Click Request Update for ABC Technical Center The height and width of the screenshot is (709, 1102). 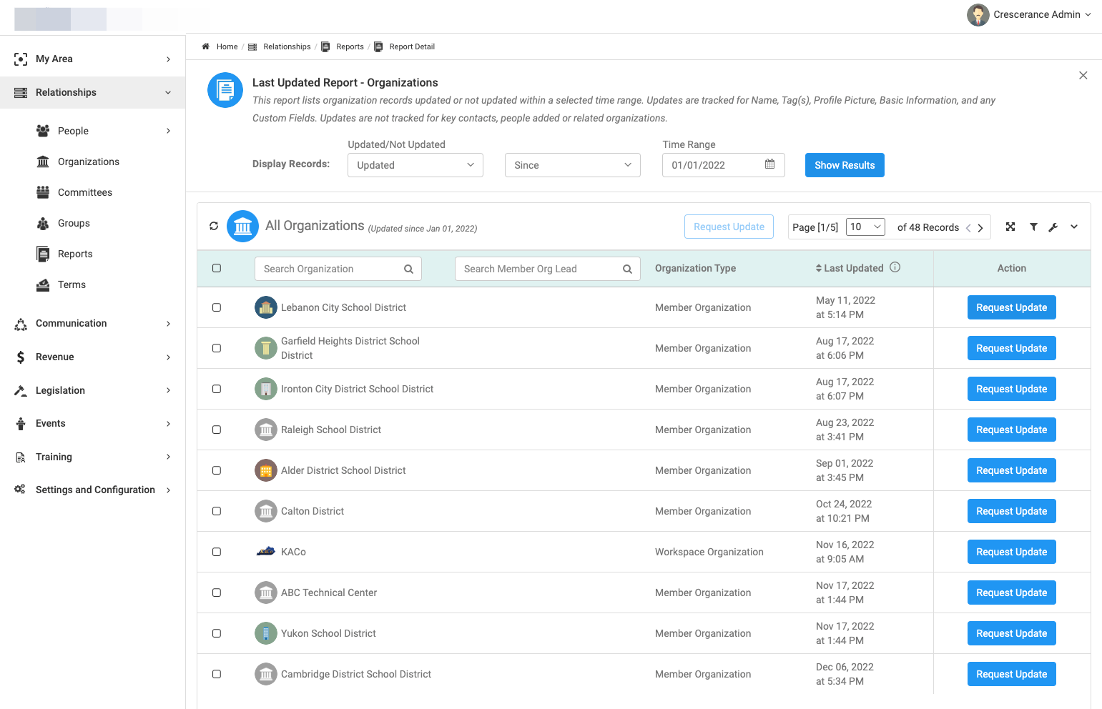1011,593
